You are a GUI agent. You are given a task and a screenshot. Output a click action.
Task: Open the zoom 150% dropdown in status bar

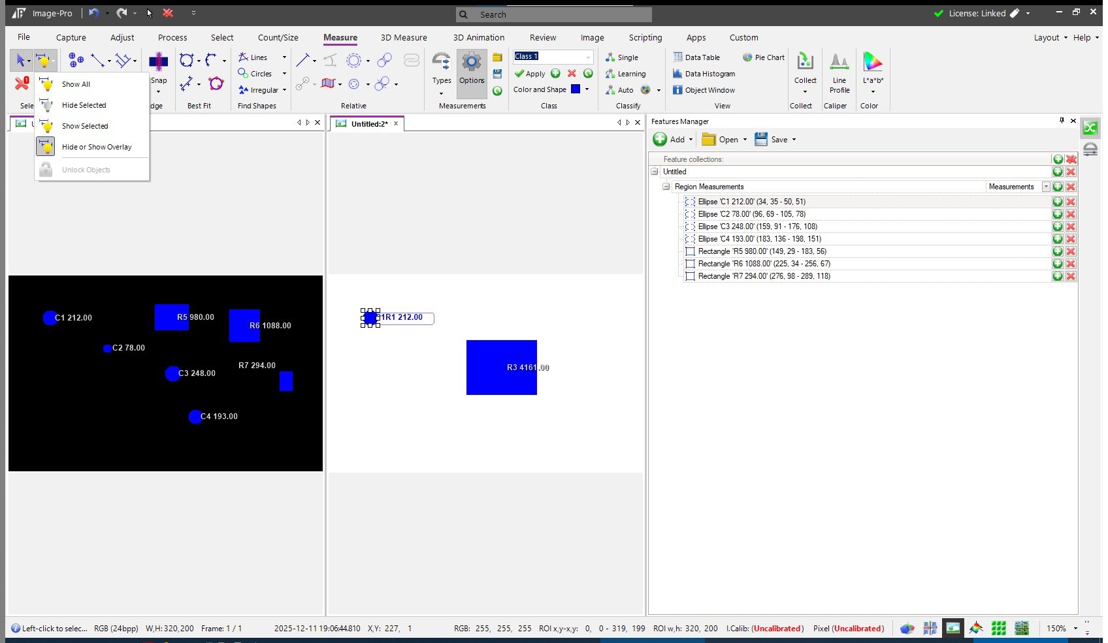(x=1075, y=629)
